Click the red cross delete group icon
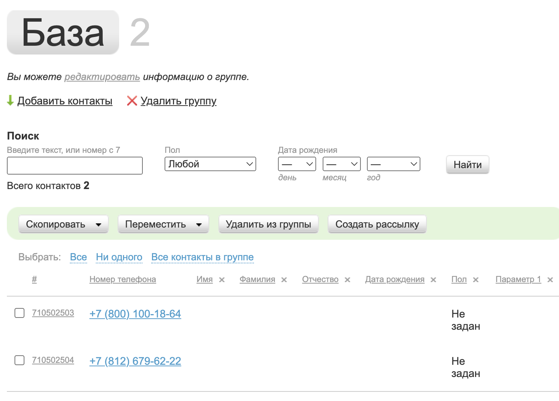Viewport: 559px width, 401px height. [132, 101]
